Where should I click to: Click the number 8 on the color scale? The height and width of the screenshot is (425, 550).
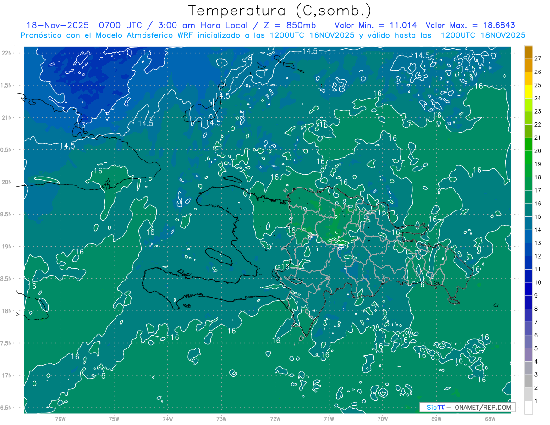pos(536,309)
